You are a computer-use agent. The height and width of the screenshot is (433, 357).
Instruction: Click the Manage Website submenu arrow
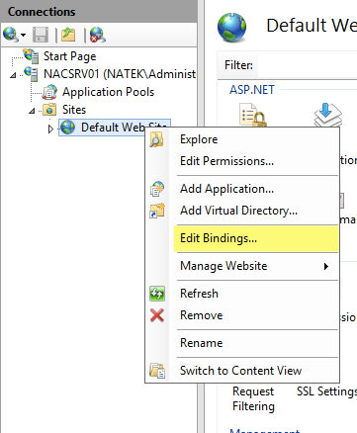(326, 266)
